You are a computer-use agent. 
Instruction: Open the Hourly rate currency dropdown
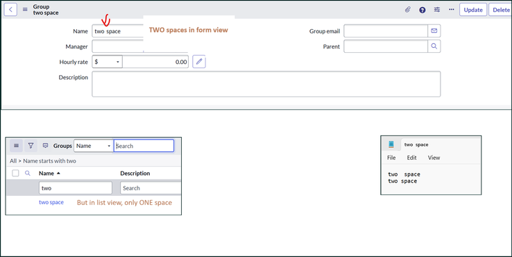click(107, 62)
